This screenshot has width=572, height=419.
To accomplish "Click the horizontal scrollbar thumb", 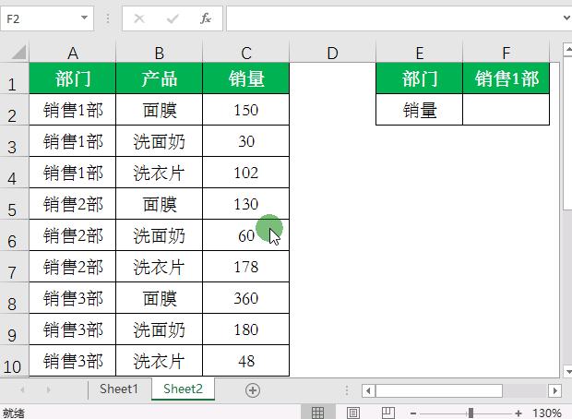I will [439, 390].
